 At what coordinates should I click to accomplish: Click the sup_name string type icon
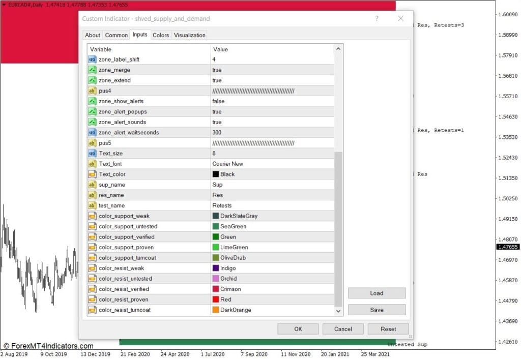pos(92,185)
